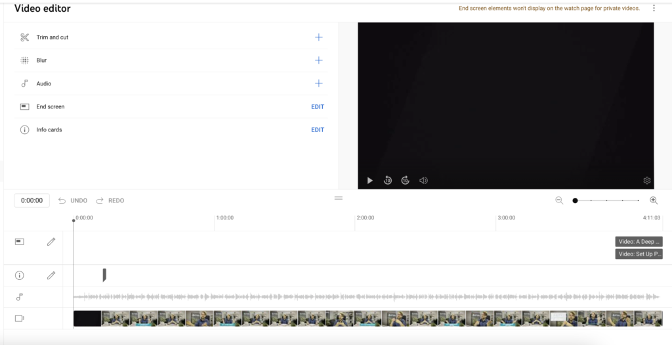The height and width of the screenshot is (345, 672).
Task: Rewind 10 seconds in the preview
Action: tap(388, 181)
